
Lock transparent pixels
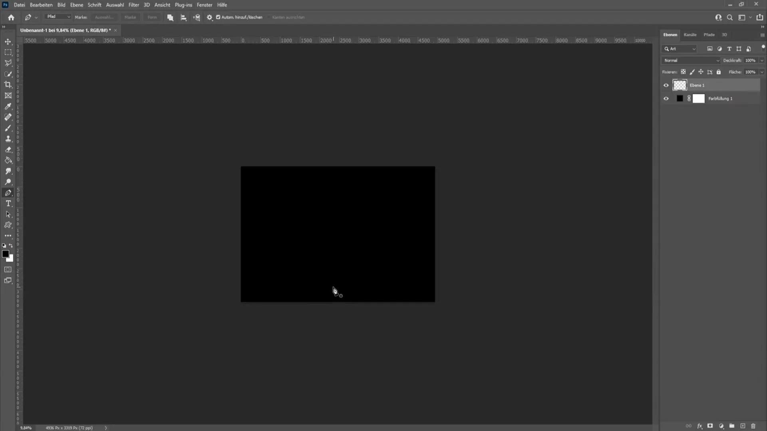point(683,72)
